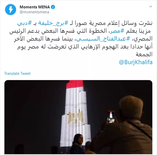Viewport: 157px width, 155px height.
Task: Visit the @momentsmena handle
Action: coord(34,12)
